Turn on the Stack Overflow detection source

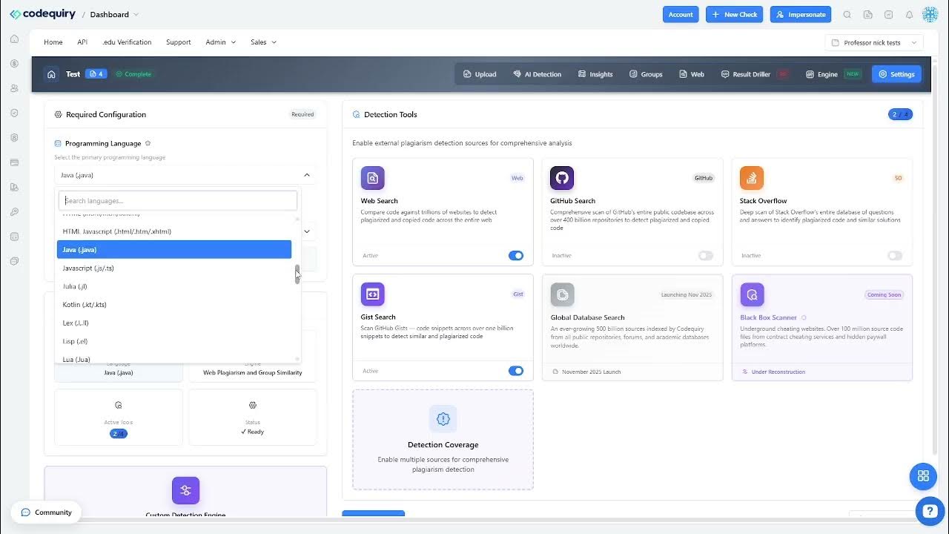click(895, 255)
